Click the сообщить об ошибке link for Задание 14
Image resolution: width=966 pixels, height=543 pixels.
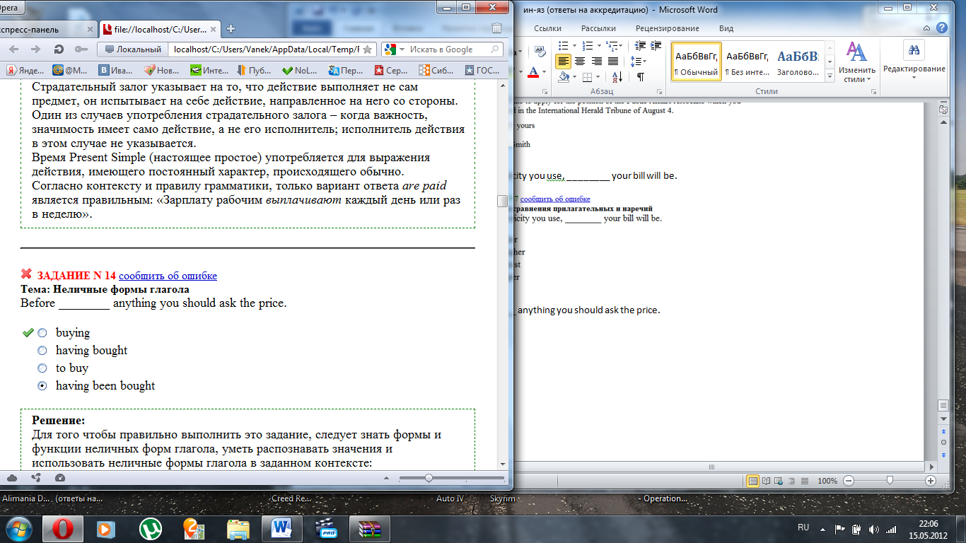(168, 276)
